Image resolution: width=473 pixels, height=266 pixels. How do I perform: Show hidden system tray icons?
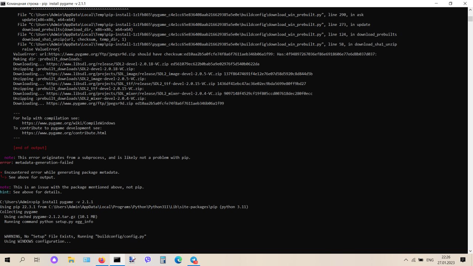tap(406, 260)
